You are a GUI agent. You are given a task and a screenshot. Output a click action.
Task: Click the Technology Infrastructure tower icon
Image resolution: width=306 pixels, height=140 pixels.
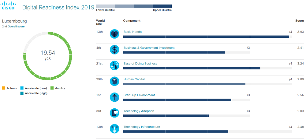click(114, 129)
